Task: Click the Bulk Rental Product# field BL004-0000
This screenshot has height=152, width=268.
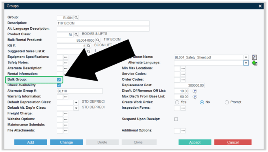Action: (76, 40)
